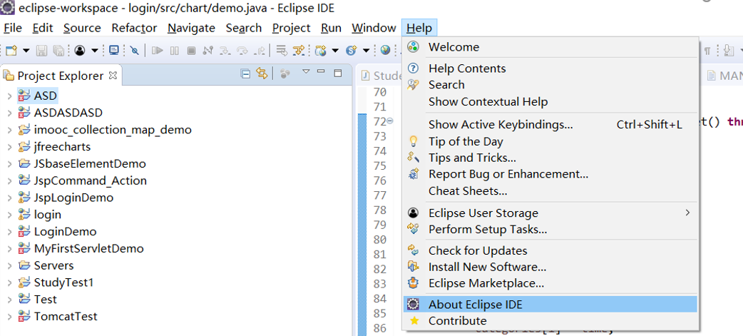
Task: Click the New Dynamic Web Project icon
Action: tap(321, 50)
